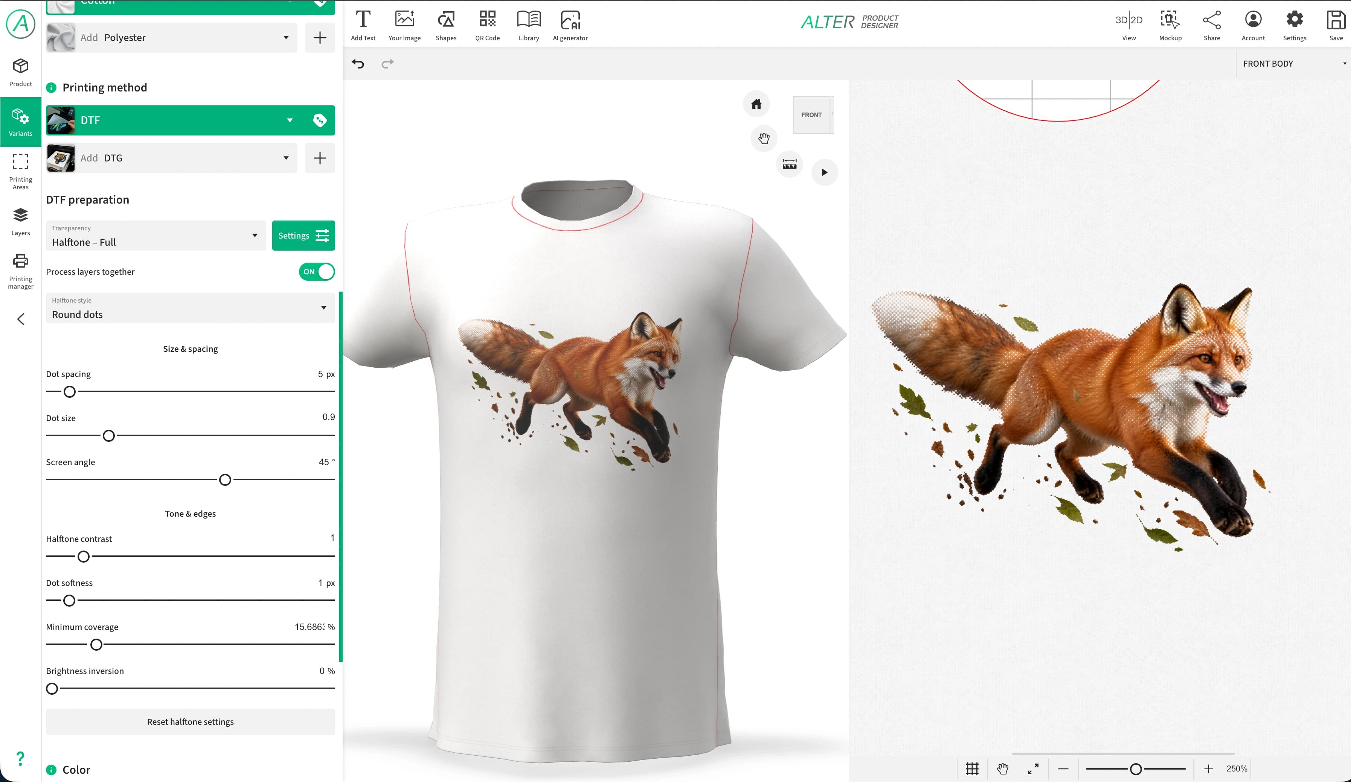Viewport: 1351px width, 782px height.
Task: Play the 3D rotation animation
Action: [825, 172]
